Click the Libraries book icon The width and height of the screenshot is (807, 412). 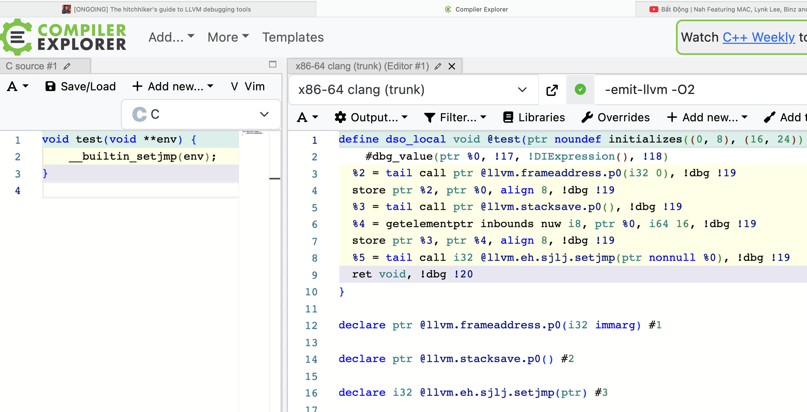(508, 117)
